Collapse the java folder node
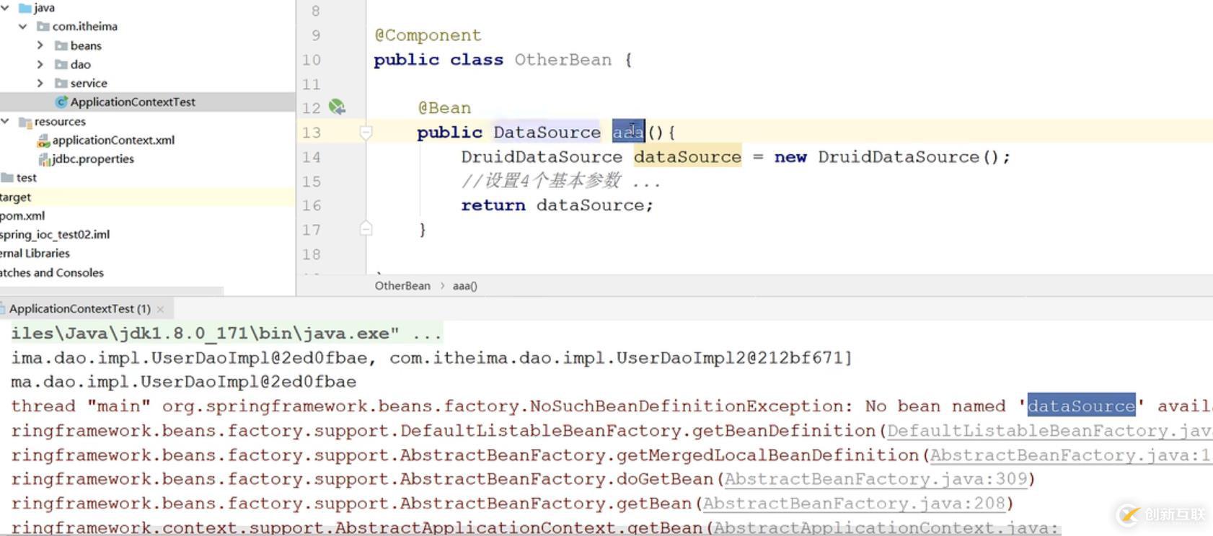This screenshot has width=1213, height=536. pyautogui.click(x=5, y=7)
